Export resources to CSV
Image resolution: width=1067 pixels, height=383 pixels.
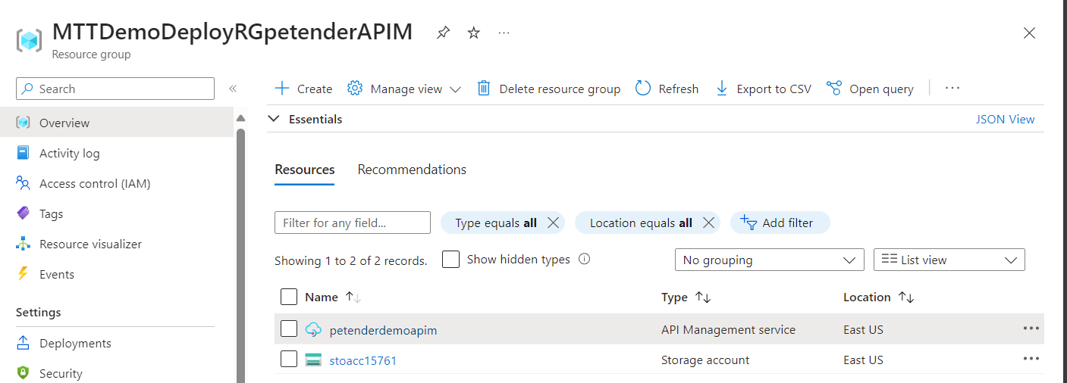[764, 89]
